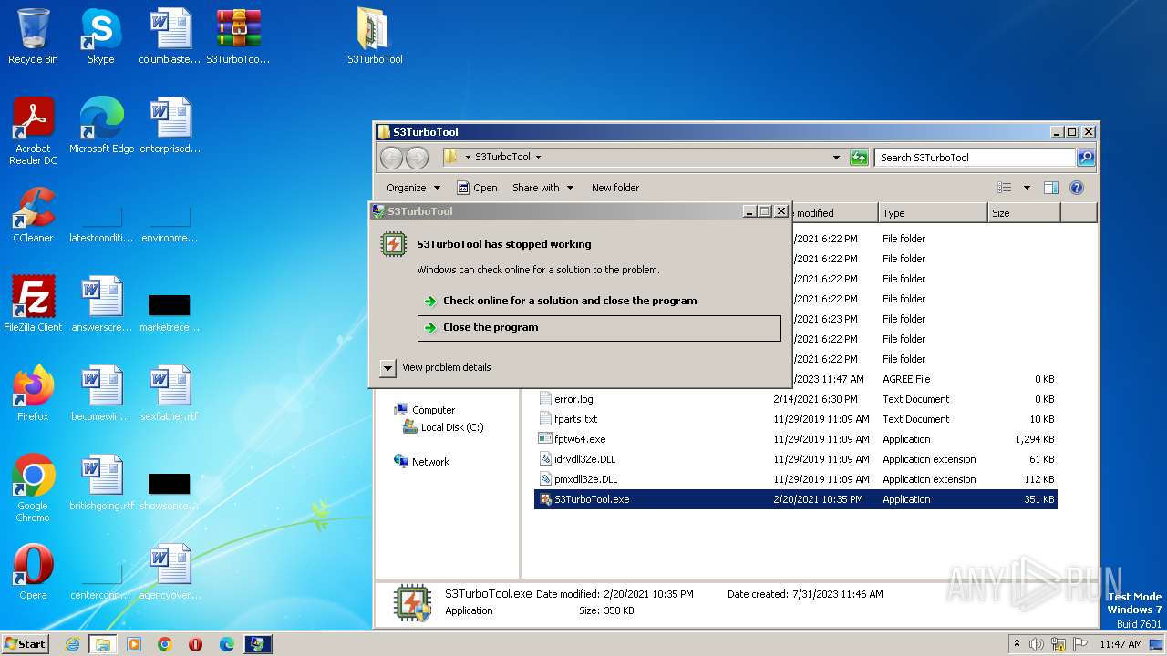Open the address bar history dropdown

(x=837, y=158)
